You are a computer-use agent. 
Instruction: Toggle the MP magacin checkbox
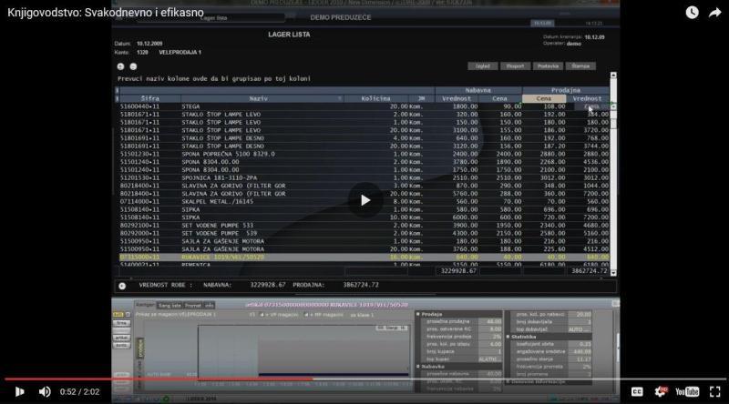tap(307, 315)
